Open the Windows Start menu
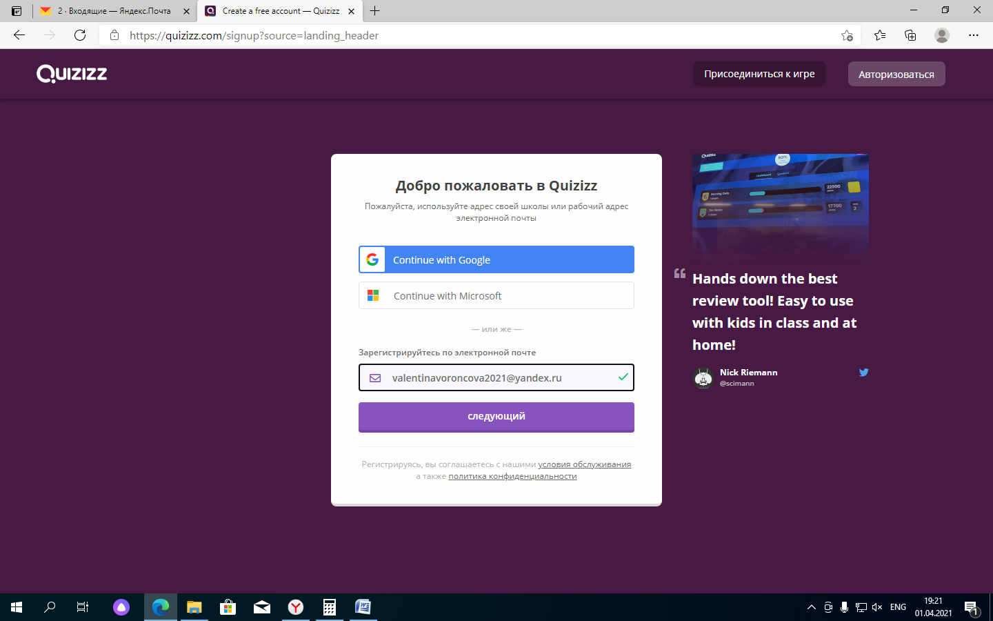This screenshot has width=993, height=621. click(x=17, y=607)
